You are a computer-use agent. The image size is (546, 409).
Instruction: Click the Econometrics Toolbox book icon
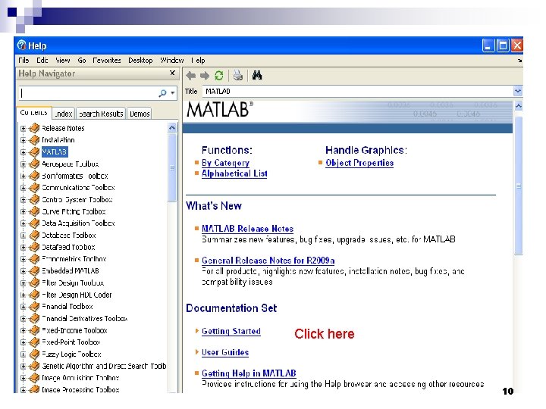point(34,259)
